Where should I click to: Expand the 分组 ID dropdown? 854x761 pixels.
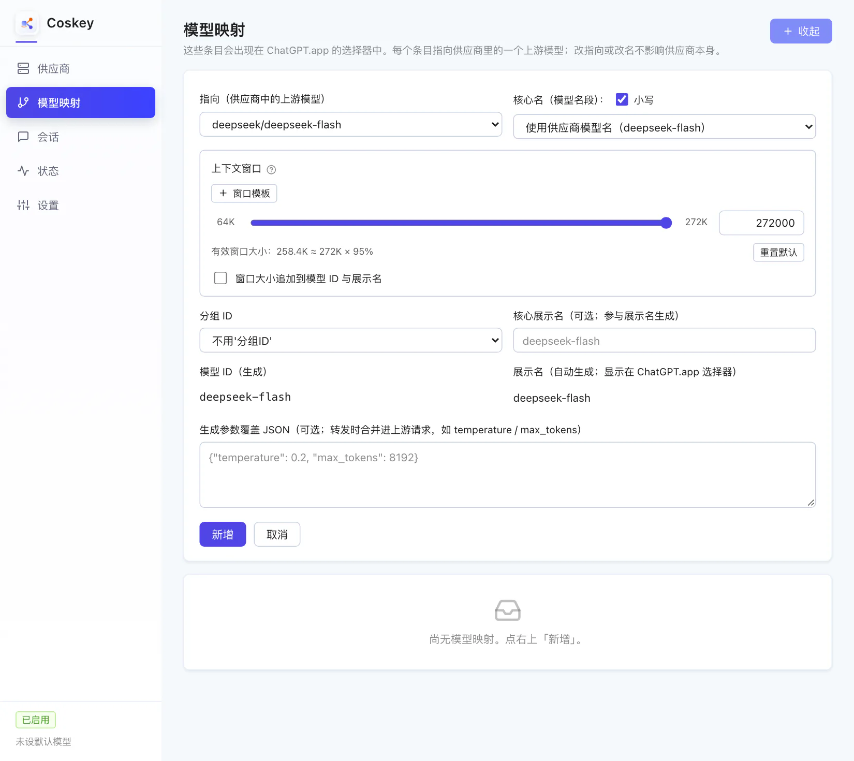(x=351, y=340)
